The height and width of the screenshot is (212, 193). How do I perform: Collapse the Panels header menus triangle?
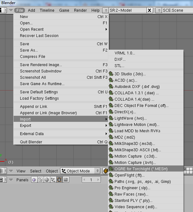[11, 180]
